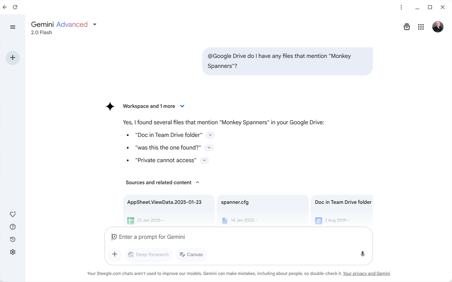Open the account profile avatar

[x=438, y=27]
